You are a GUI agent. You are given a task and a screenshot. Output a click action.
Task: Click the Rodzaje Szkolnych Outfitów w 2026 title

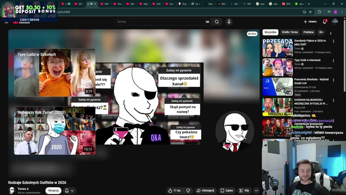tap(37, 183)
